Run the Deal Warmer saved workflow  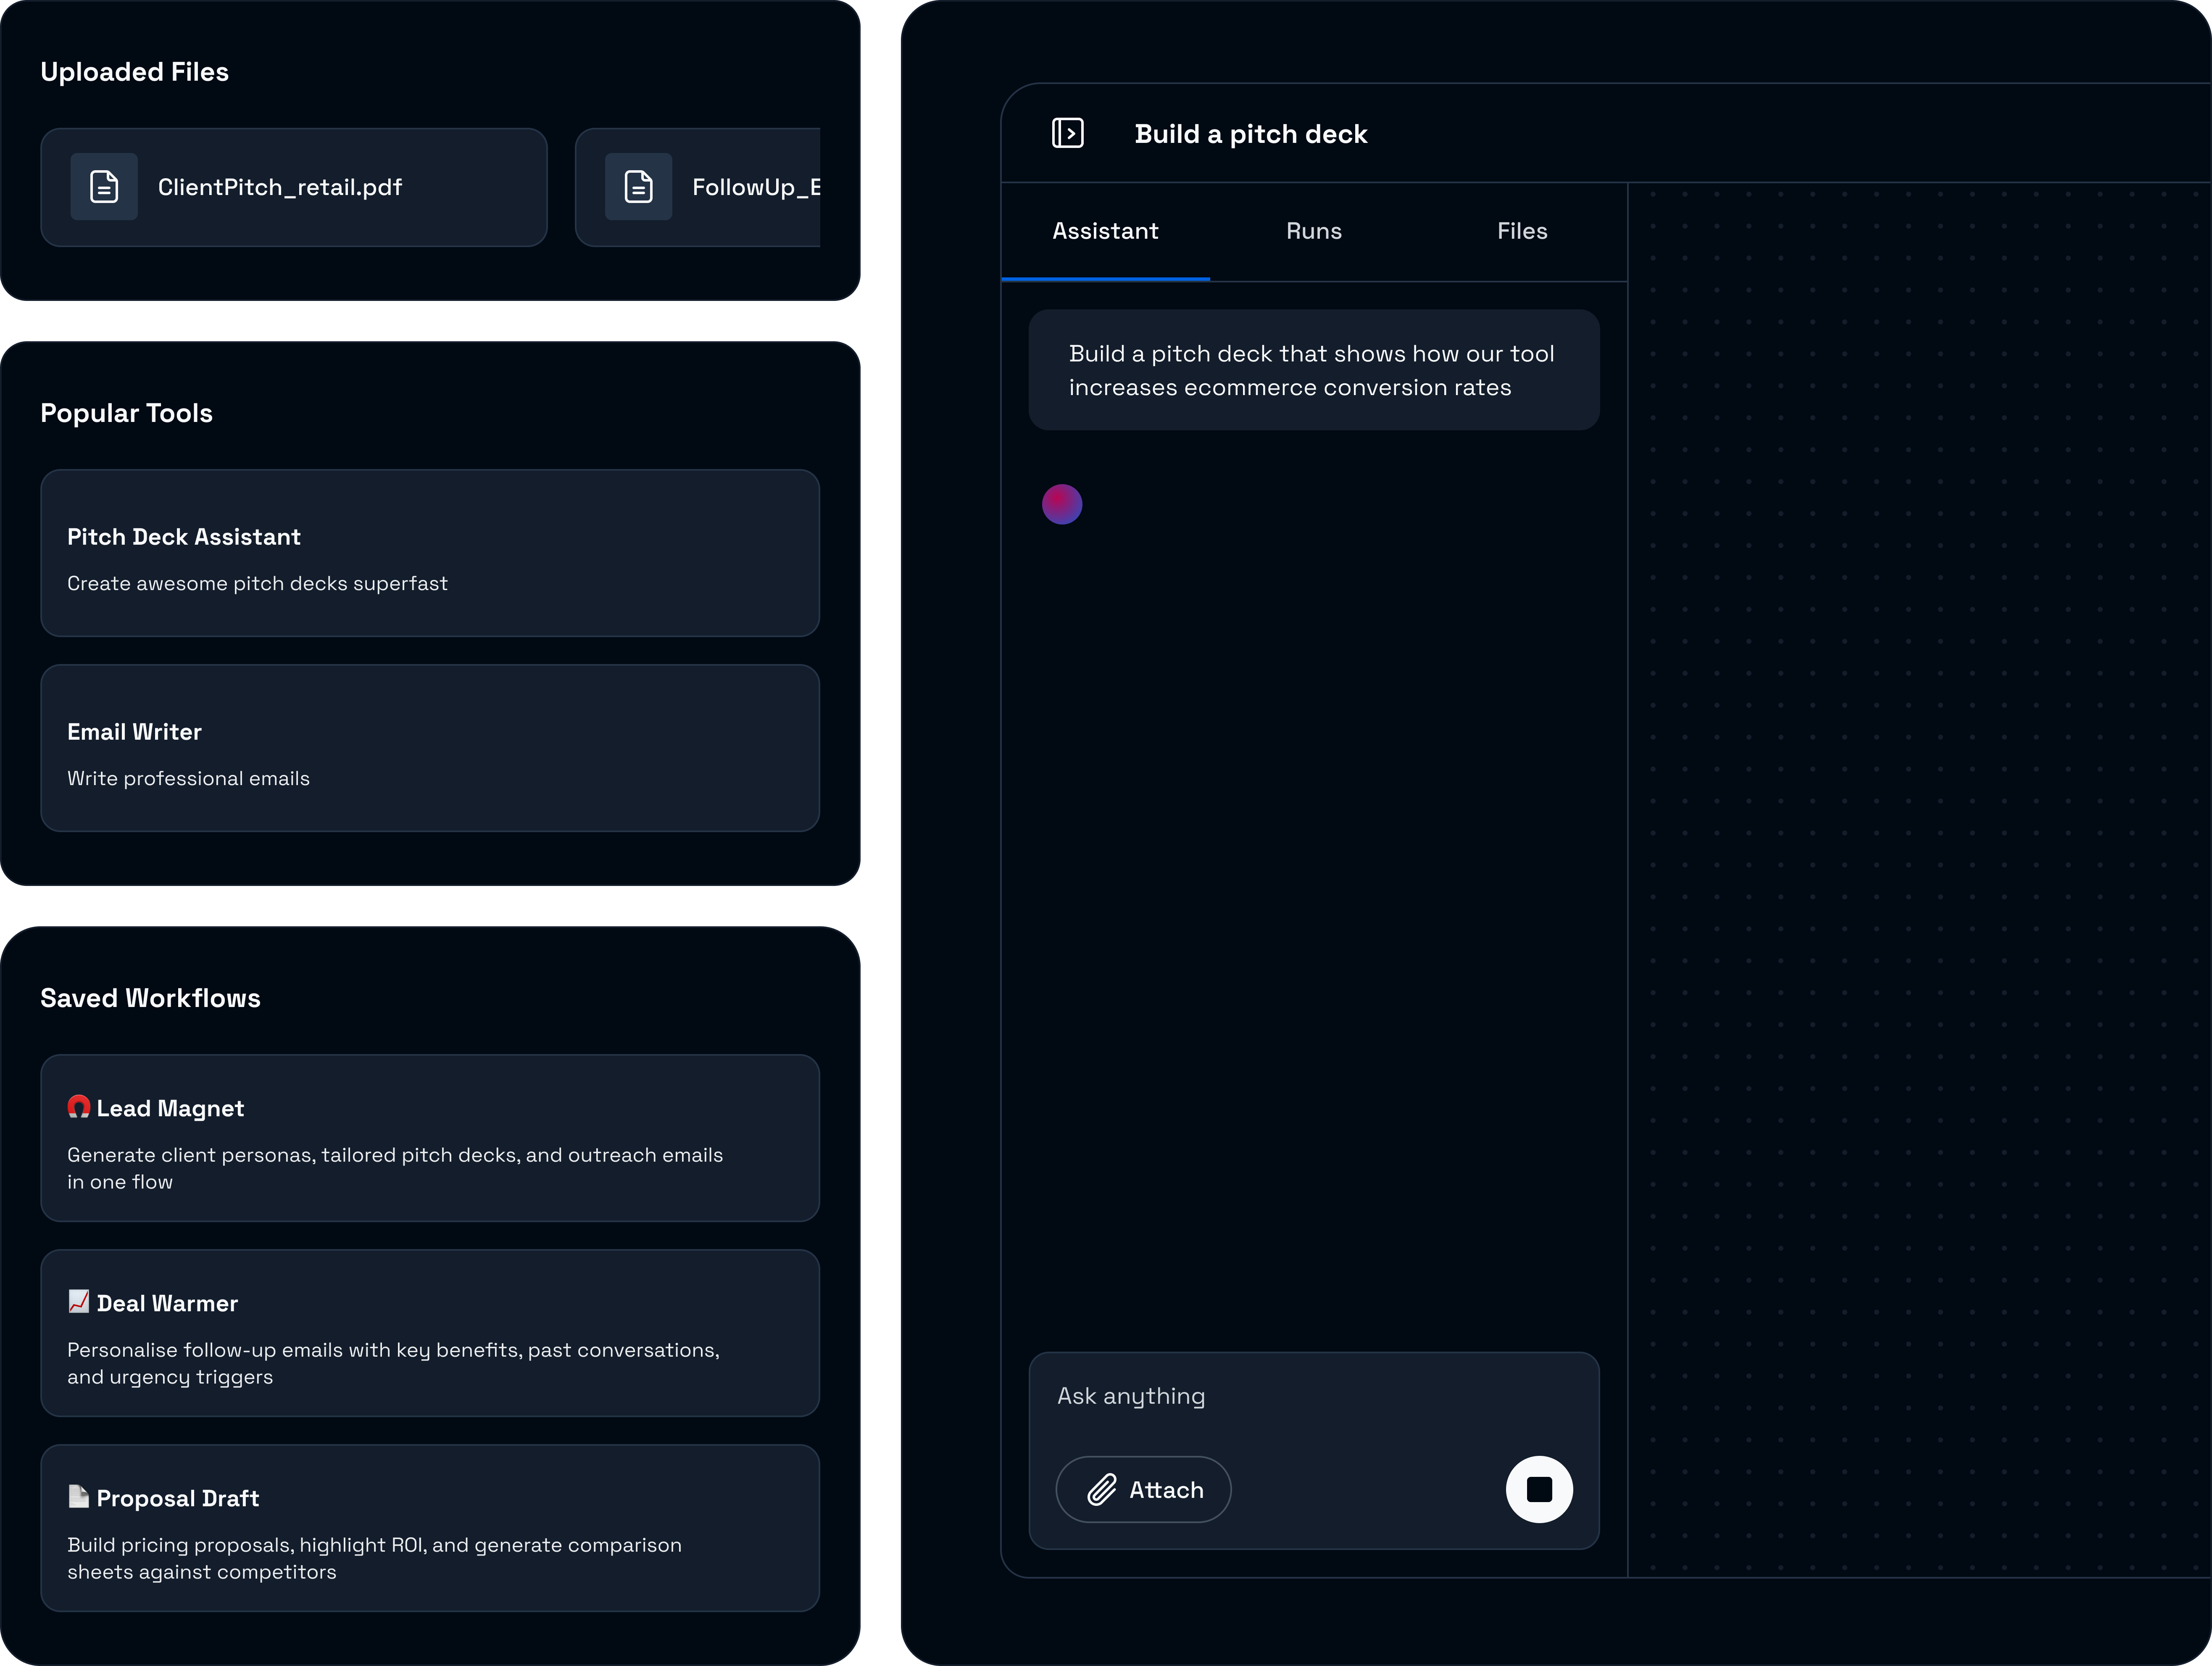430,1333
